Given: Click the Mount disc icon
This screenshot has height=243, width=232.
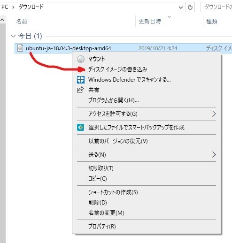Looking at the screenshot, I should pos(81,59).
